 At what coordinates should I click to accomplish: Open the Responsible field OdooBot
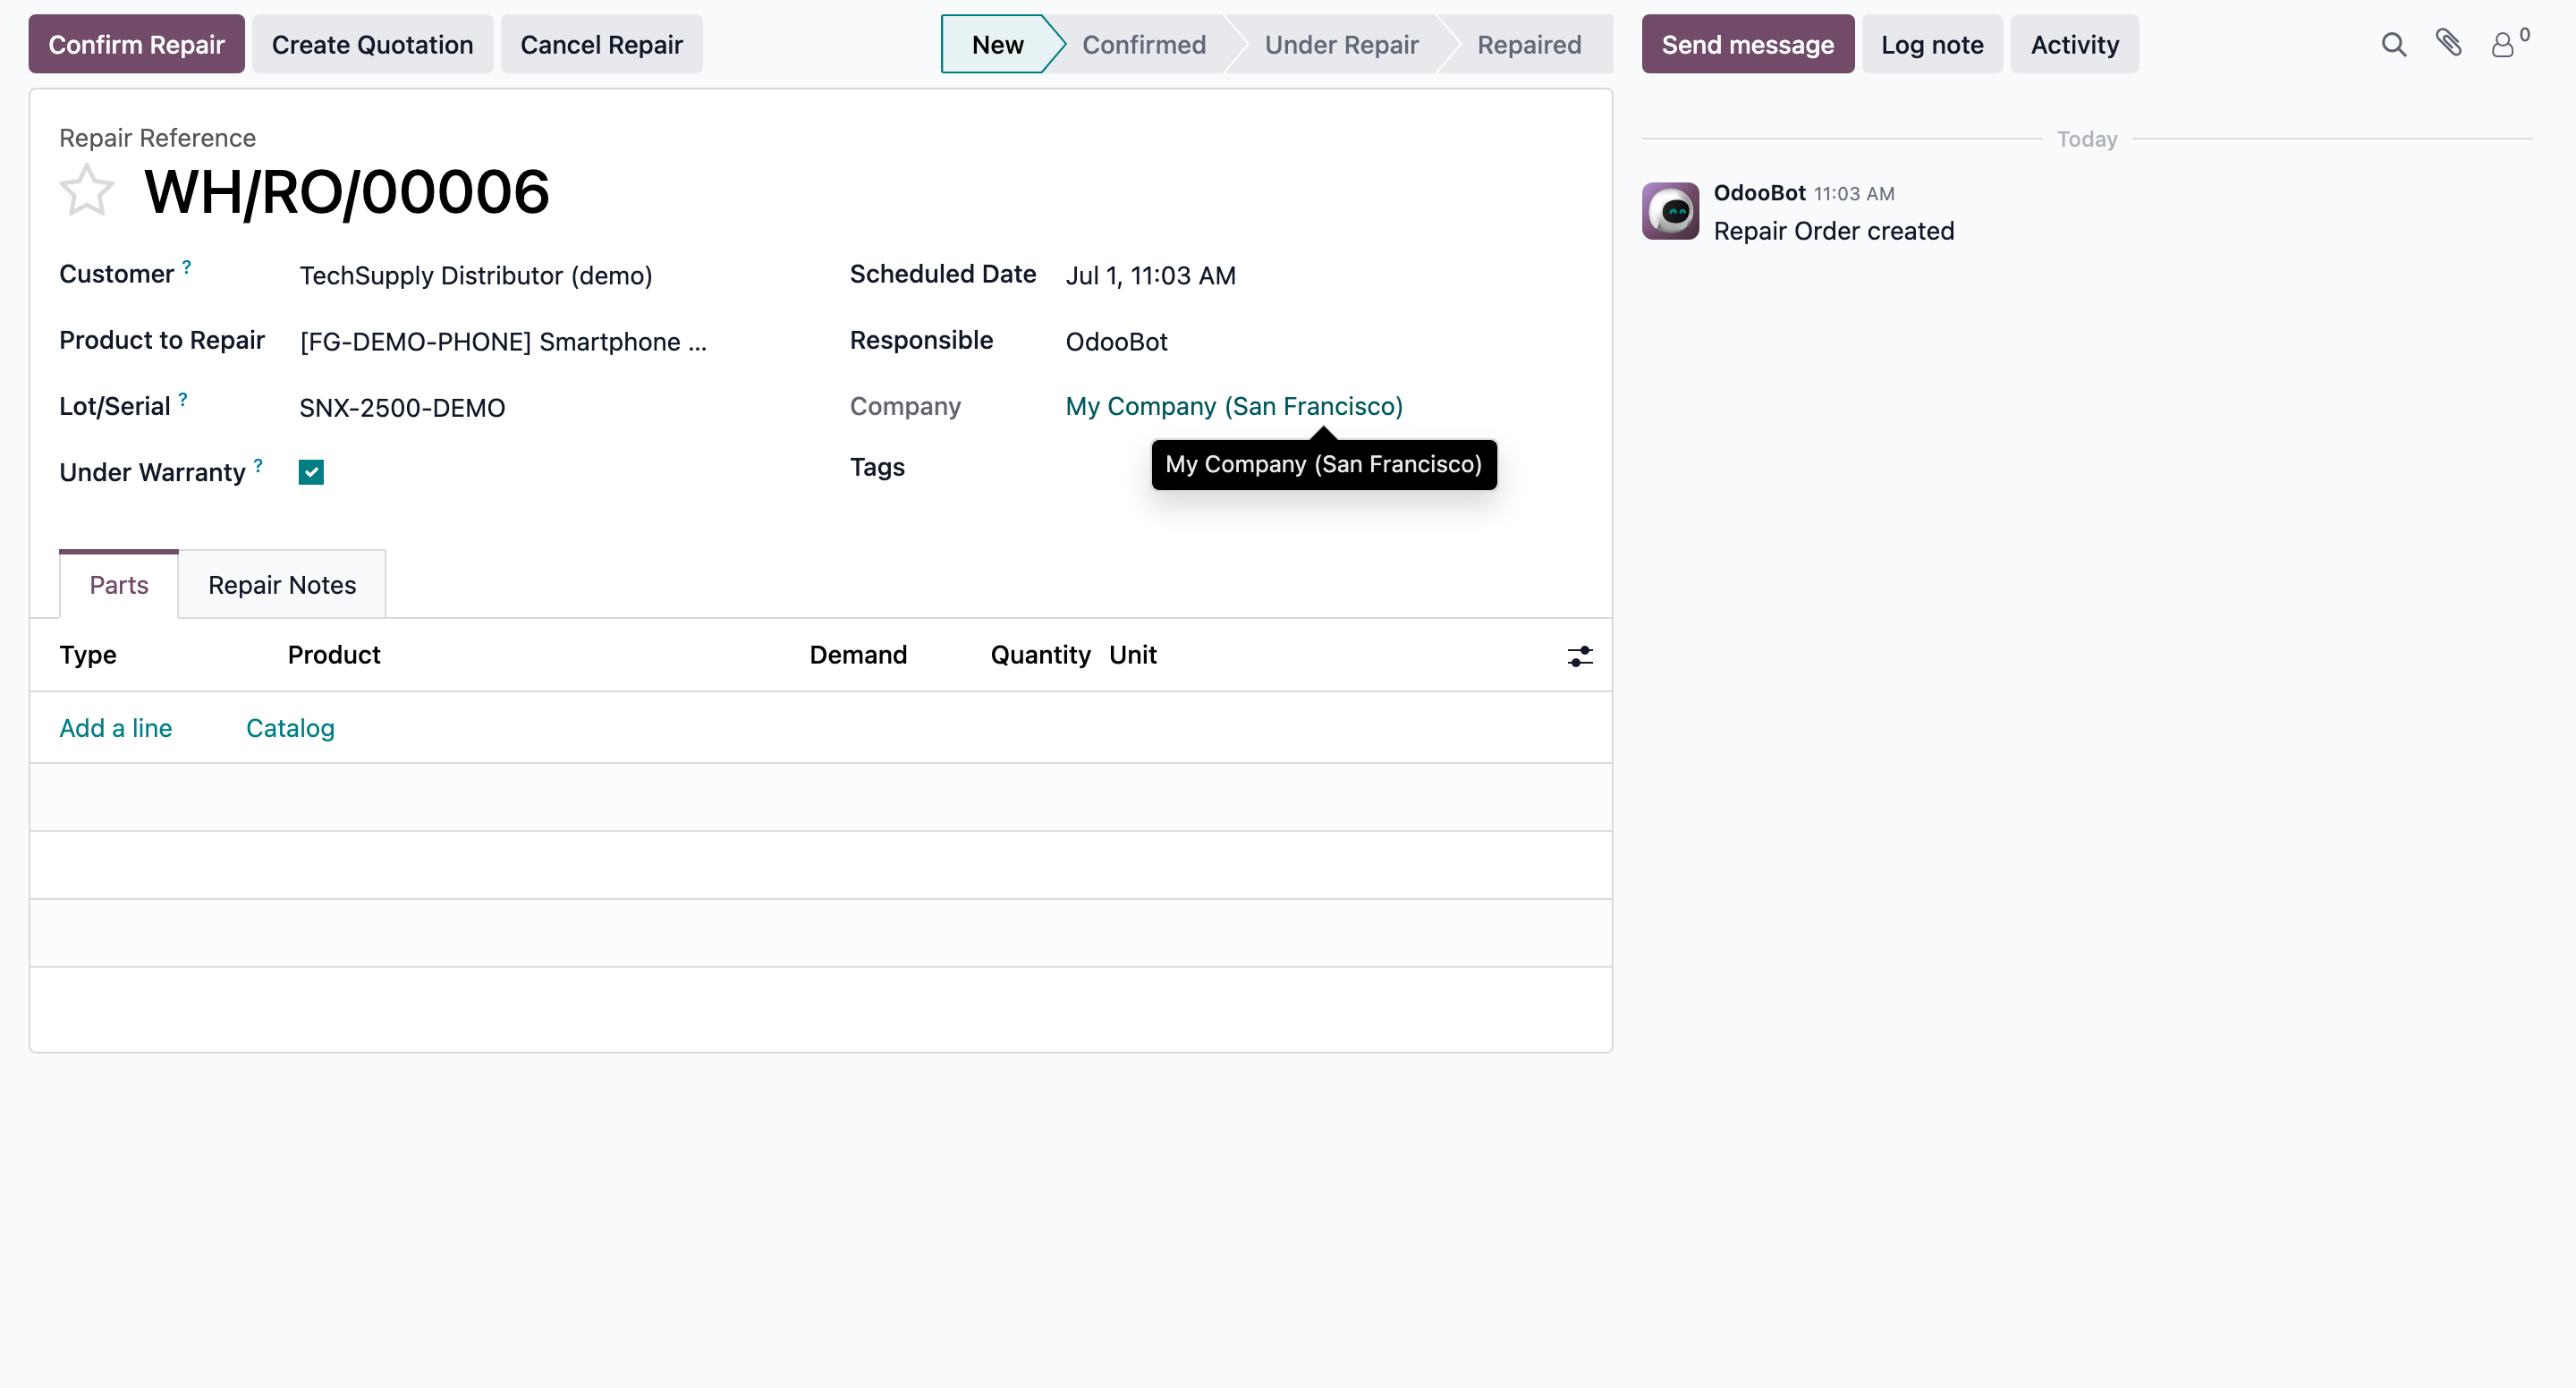pyautogui.click(x=1323, y=341)
